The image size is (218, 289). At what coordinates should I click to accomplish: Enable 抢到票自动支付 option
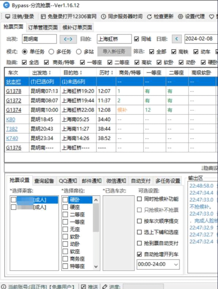(139, 243)
